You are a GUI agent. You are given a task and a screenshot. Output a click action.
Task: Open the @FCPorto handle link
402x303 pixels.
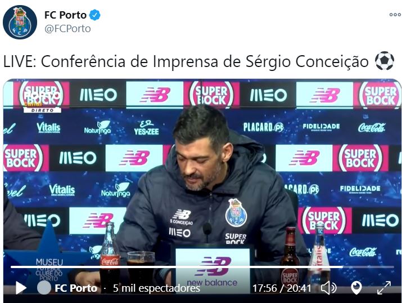[x=67, y=29]
